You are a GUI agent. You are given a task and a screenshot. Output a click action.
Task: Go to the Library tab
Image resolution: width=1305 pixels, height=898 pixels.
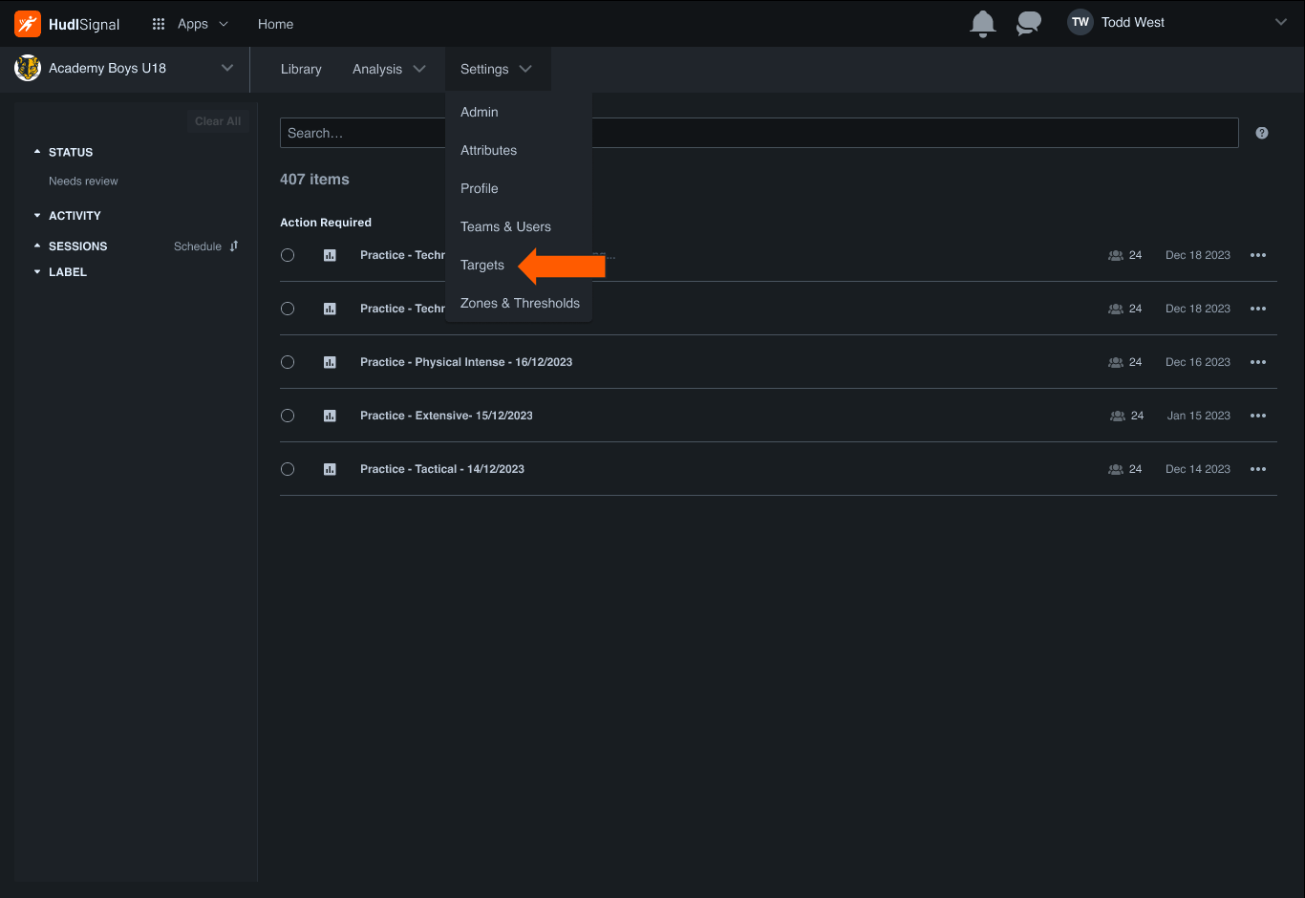[301, 69]
